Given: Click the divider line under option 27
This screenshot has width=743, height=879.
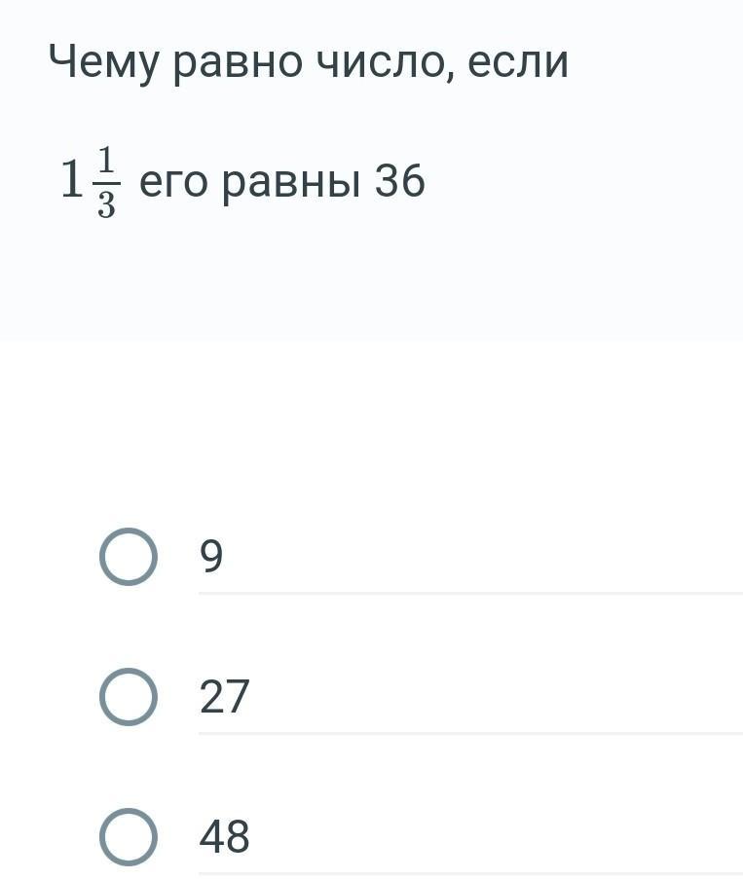Looking at the screenshot, I should point(470,733).
